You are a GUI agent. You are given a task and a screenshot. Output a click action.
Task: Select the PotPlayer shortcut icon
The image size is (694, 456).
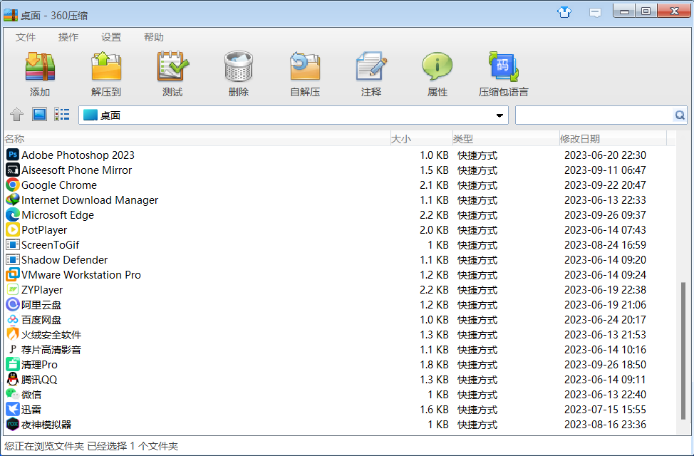pos(13,229)
